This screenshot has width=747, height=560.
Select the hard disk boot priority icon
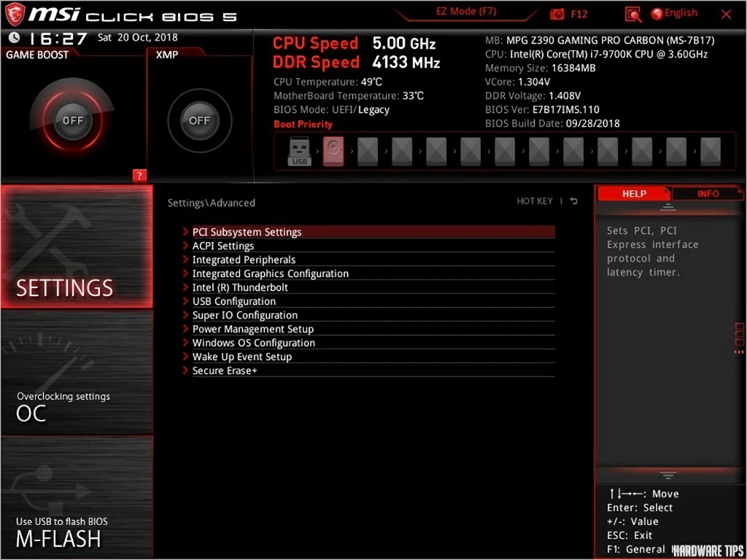pyautogui.click(x=333, y=152)
